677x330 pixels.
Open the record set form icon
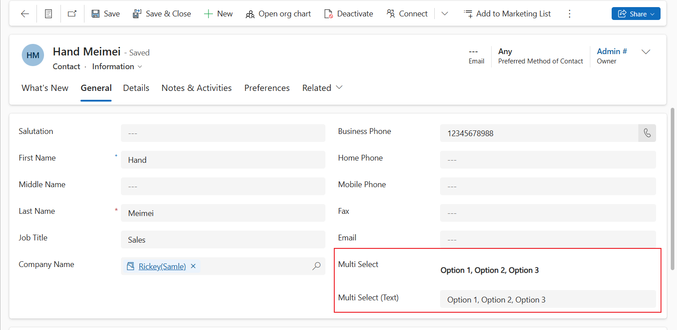[x=48, y=14]
